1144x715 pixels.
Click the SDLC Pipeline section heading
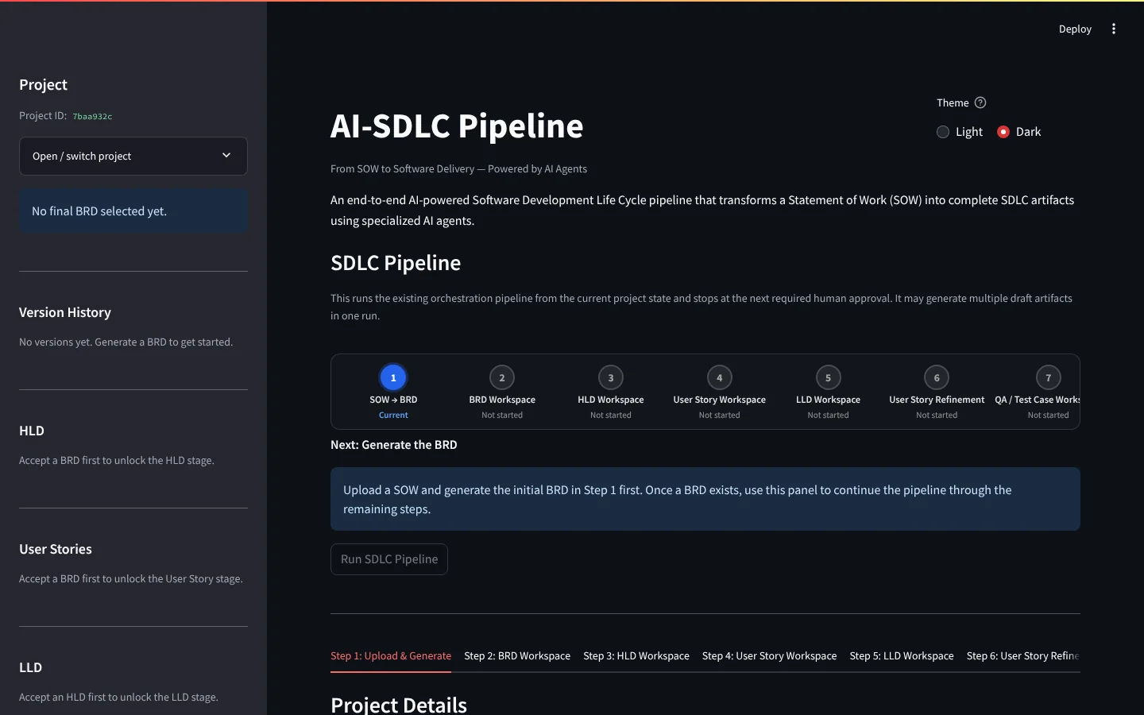pos(396,263)
